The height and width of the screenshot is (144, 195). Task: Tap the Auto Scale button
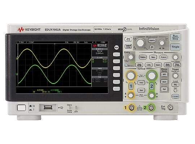point(128,39)
